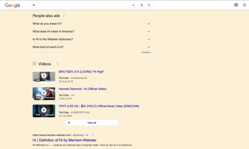249x149 pixels.
Task: Expand 'What kind of word is hi?'
Action: [x=92, y=47]
